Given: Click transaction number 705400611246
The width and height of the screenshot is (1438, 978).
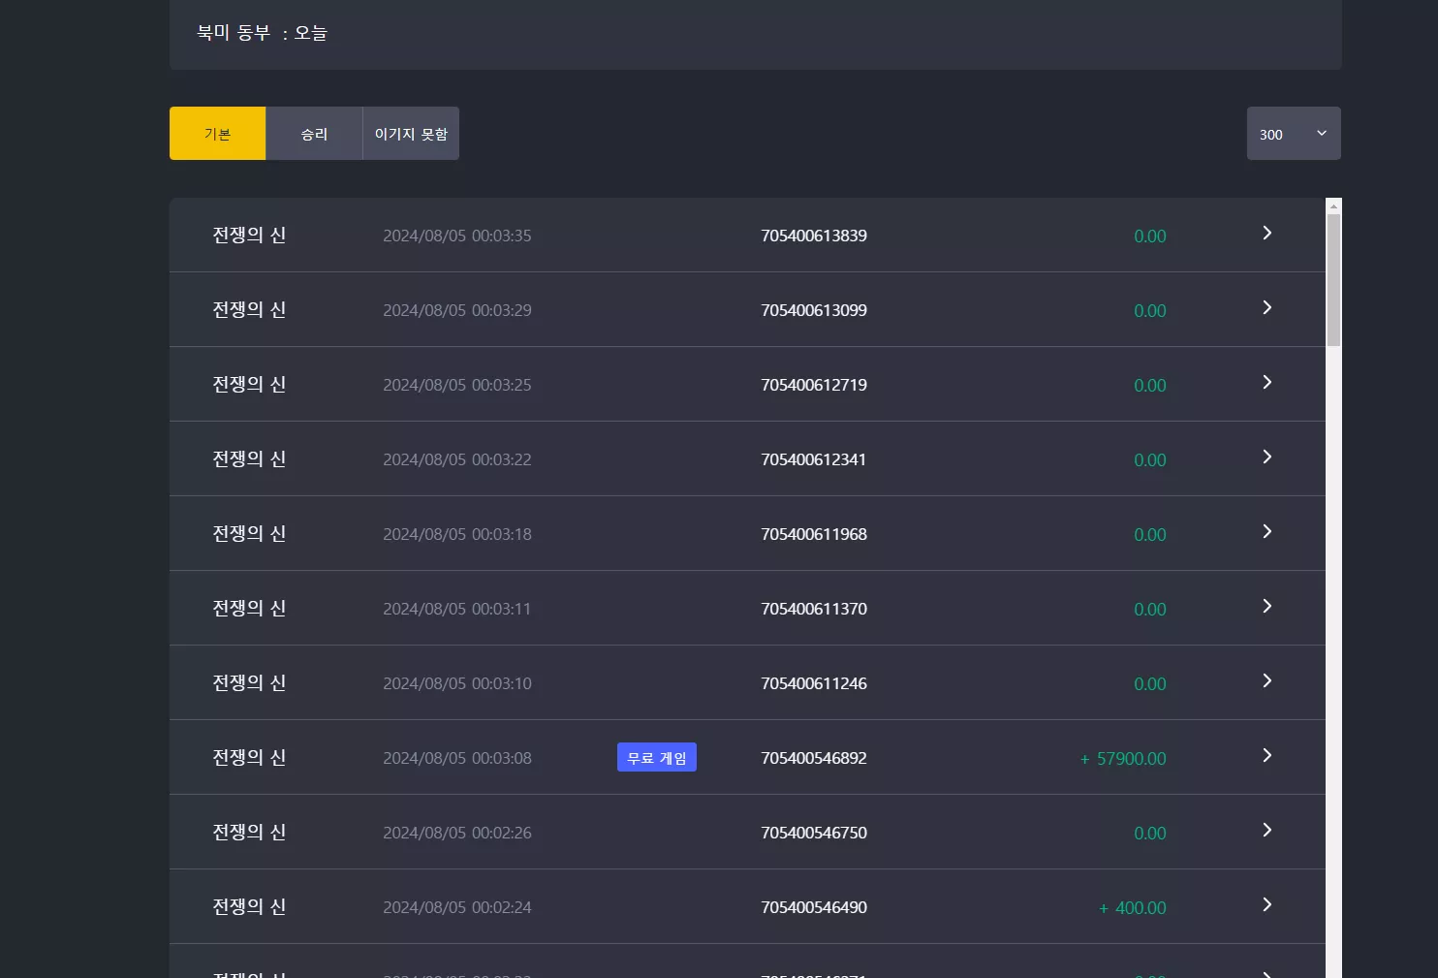Looking at the screenshot, I should tap(814, 683).
